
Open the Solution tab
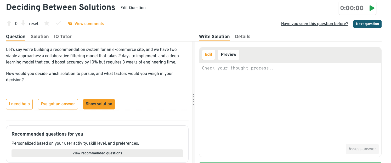40,37
